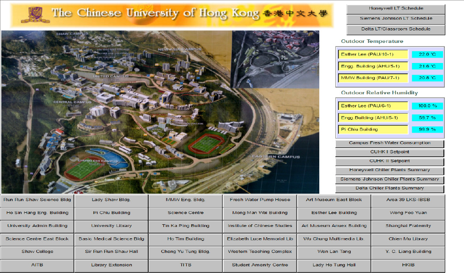
Task: Open Honeywell LT Schedule
Action: pos(396,9)
